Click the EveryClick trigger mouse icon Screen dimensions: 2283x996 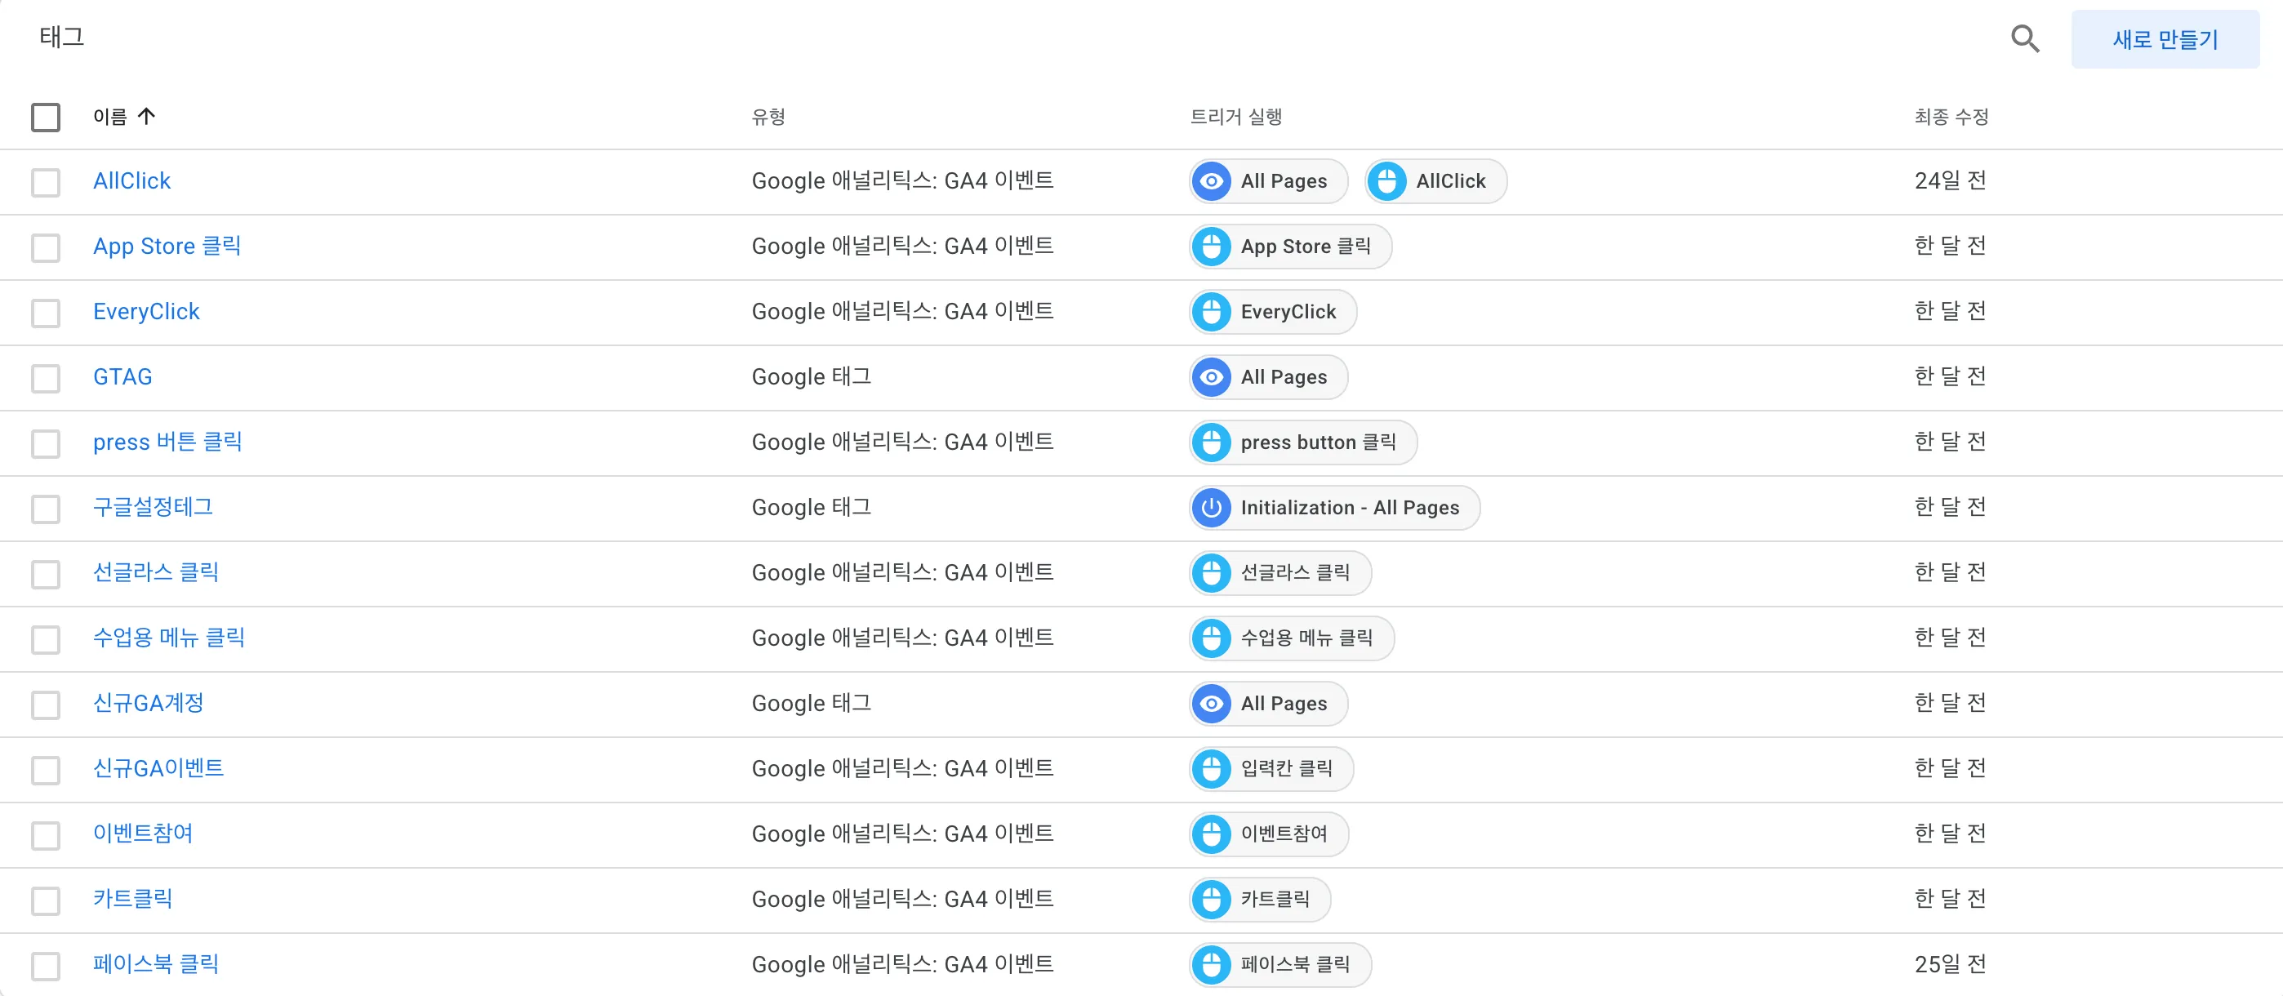(1212, 312)
